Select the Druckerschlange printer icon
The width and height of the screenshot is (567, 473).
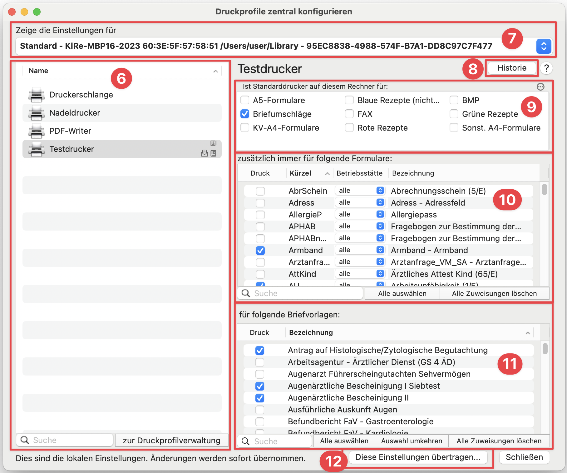coord(37,95)
